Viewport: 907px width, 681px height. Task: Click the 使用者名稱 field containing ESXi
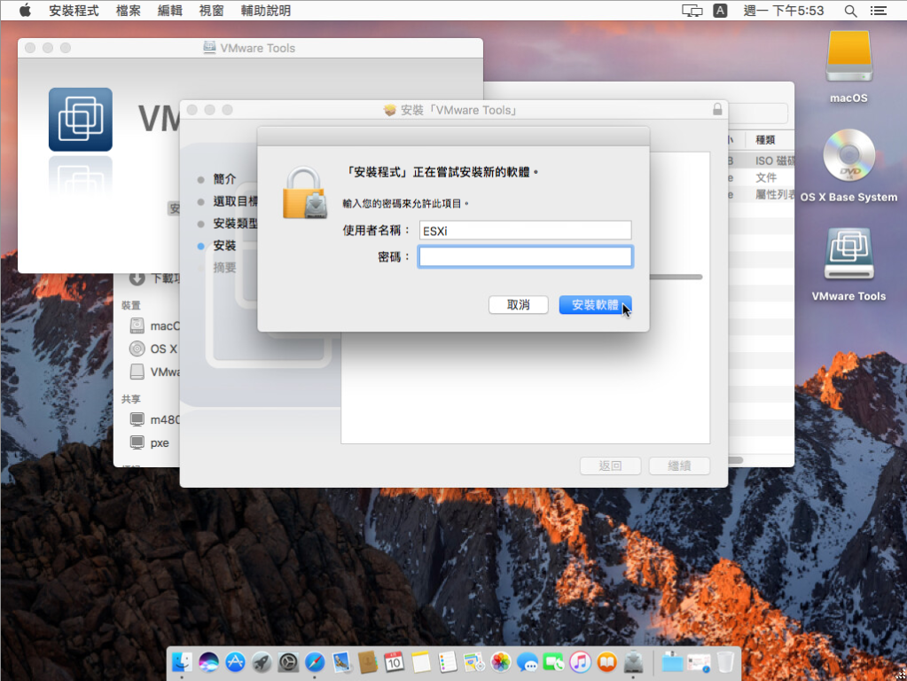click(x=525, y=231)
